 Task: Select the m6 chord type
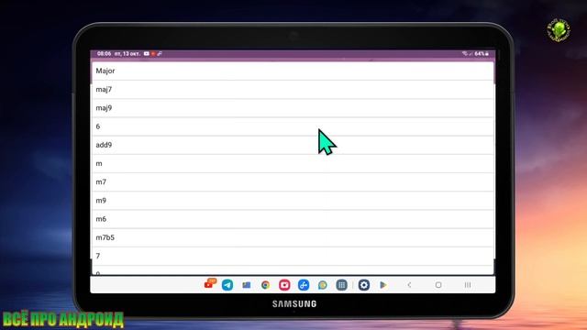[x=293, y=219]
